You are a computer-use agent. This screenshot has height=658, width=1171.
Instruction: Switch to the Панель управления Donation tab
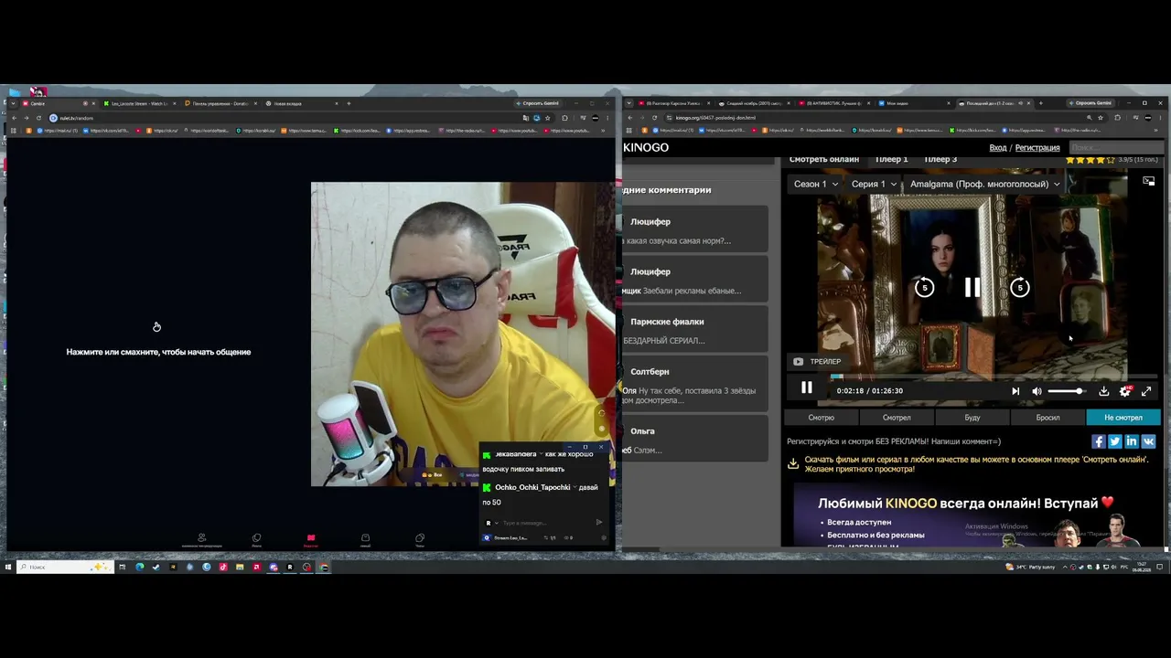[x=220, y=103]
